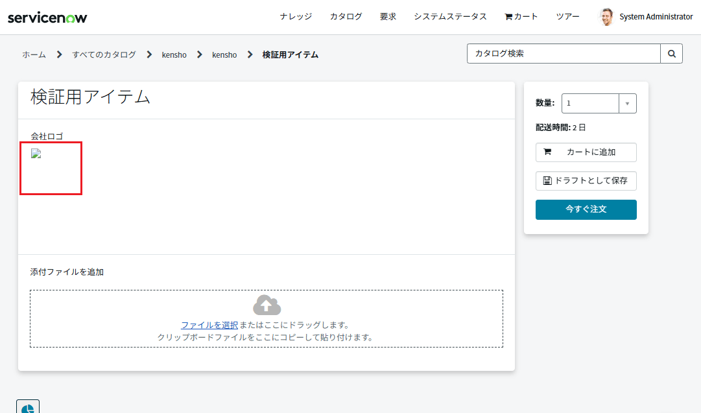Open the ナレッジ menu item
The height and width of the screenshot is (413, 701).
(296, 17)
